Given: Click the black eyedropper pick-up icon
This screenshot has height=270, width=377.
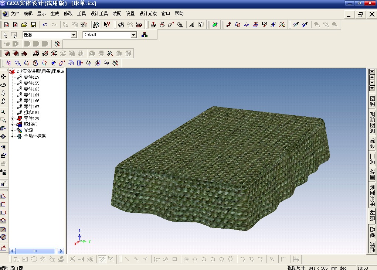Looking at the screenshot, I should point(296,24).
